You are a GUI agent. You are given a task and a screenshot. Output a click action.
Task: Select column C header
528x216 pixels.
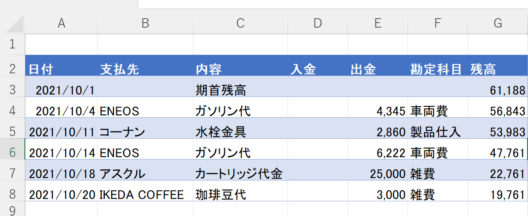240,24
